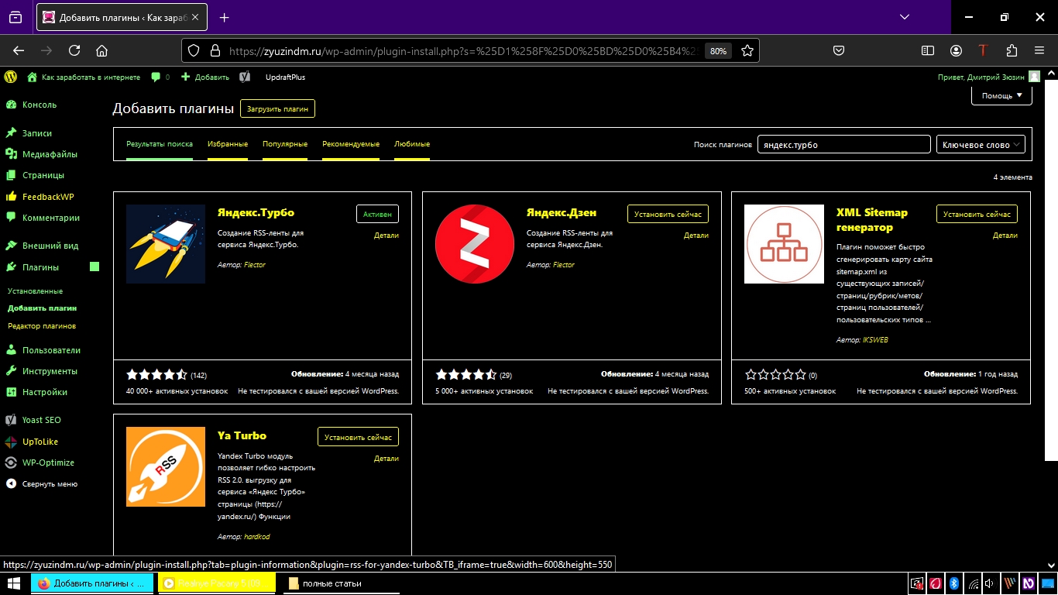Bookmark this page with the star icon
Image resolution: width=1058 pixels, height=595 pixels.
pyautogui.click(x=747, y=50)
